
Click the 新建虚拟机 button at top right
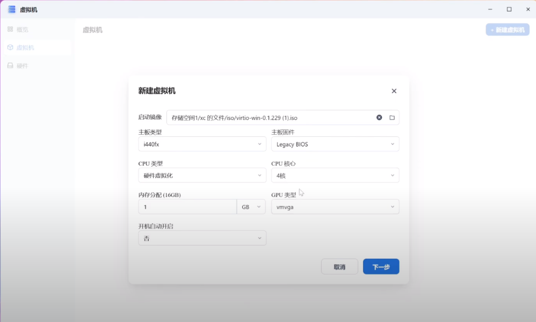(x=507, y=30)
